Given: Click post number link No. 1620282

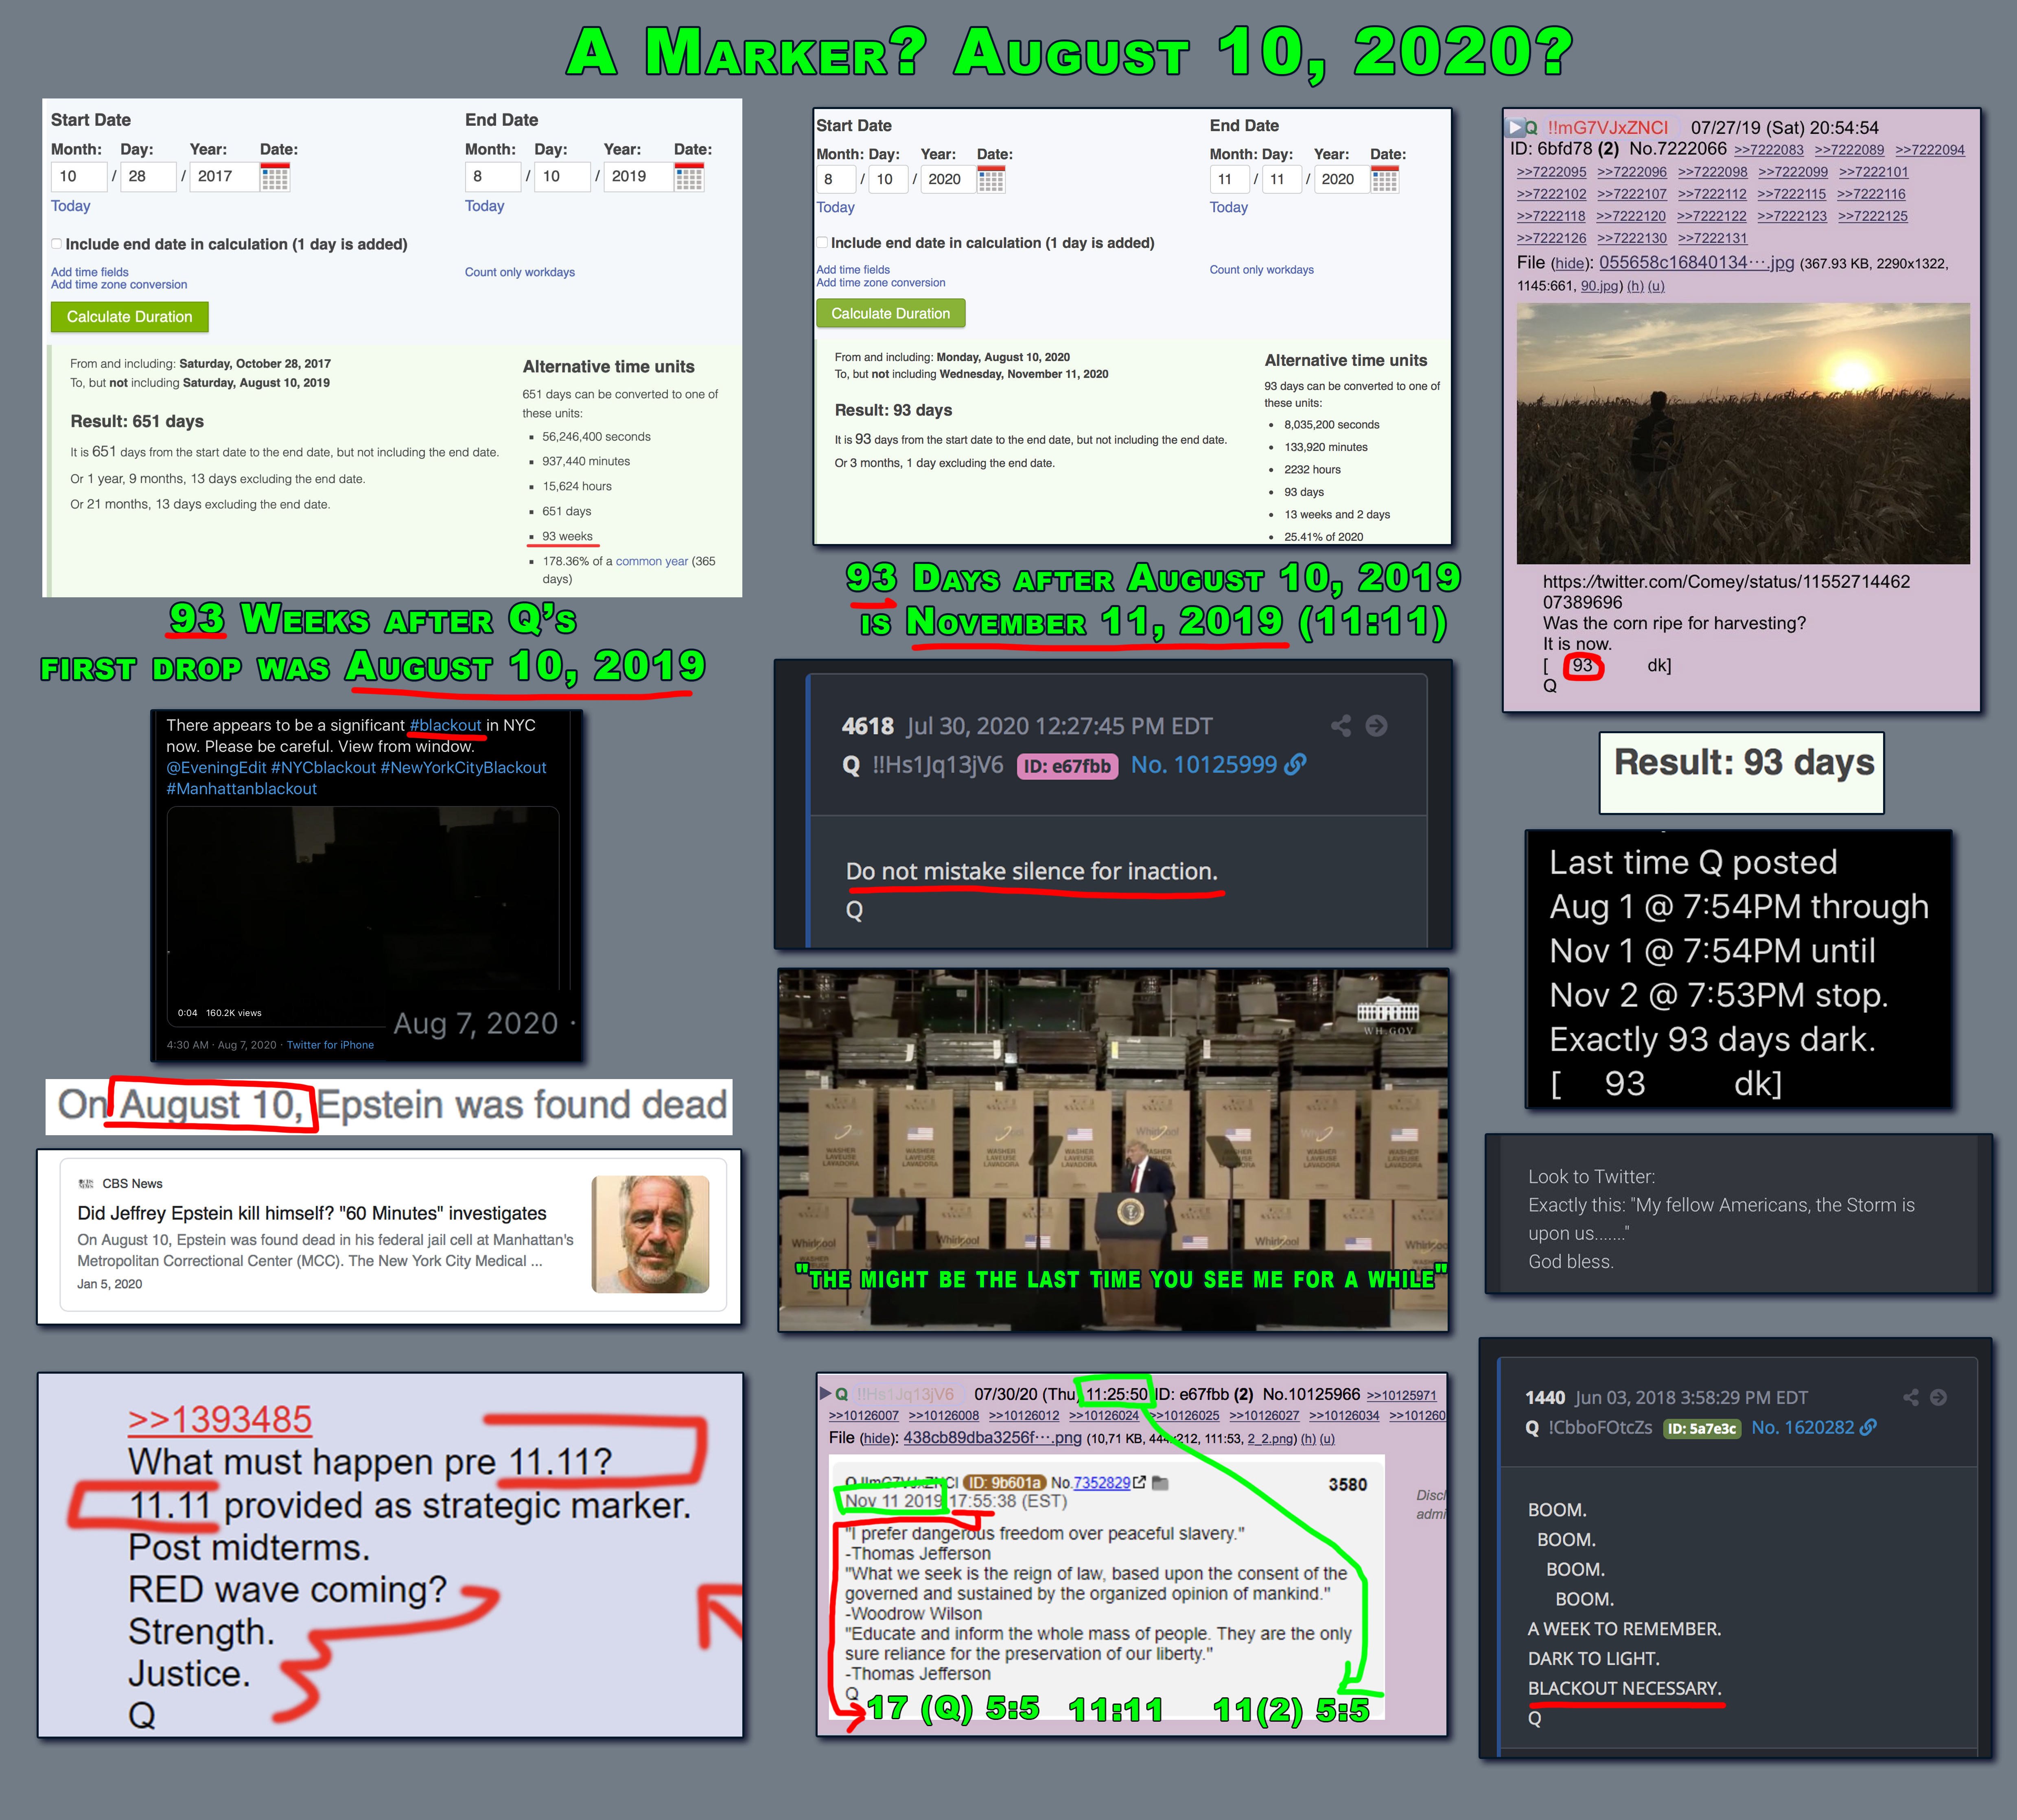Looking at the screenshot, I should (1802, 1428).
